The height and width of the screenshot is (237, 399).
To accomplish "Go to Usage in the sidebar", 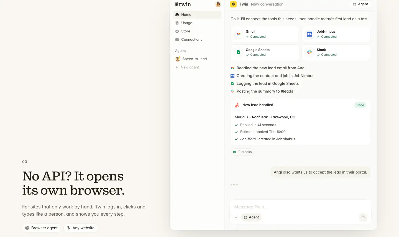I will 197,23.
